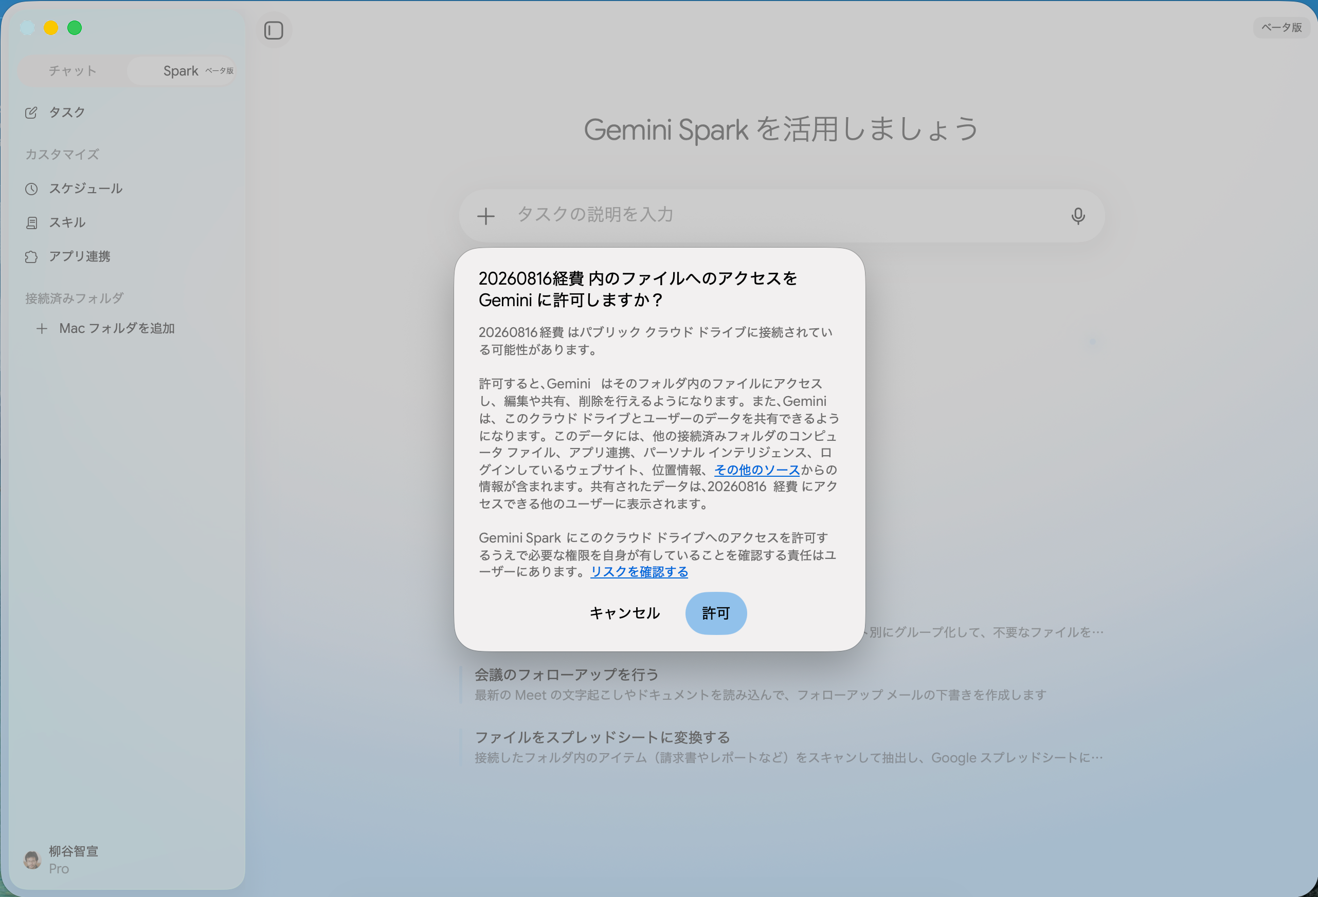
Task: Click Mac フォルダを追加 plus item
Action: click(105, 329)
